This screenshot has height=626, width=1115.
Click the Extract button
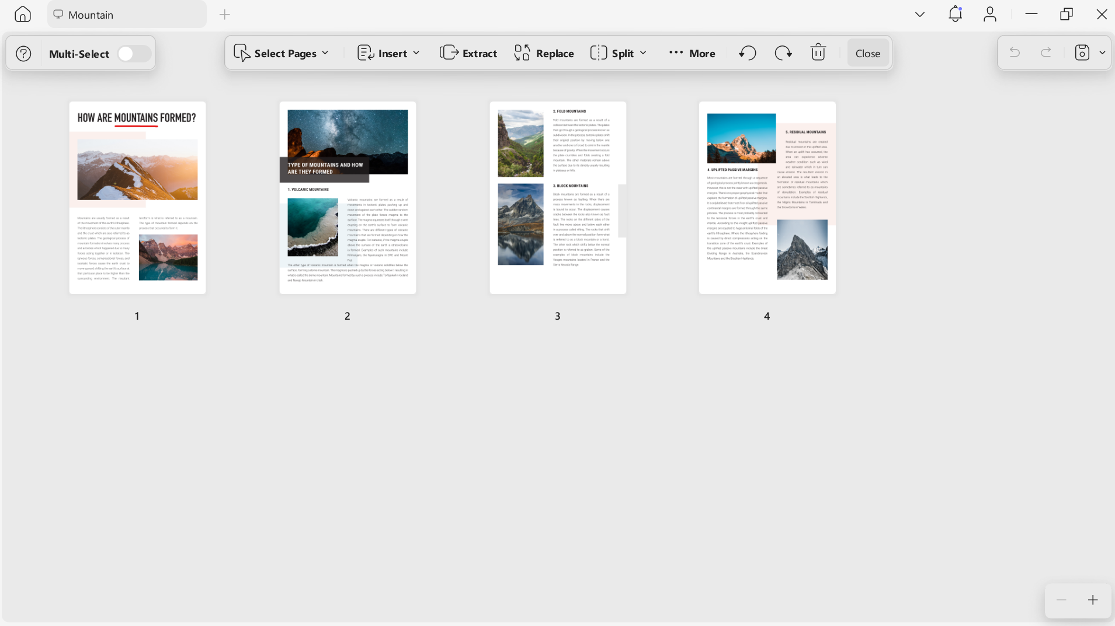click(x=468, y=53)
